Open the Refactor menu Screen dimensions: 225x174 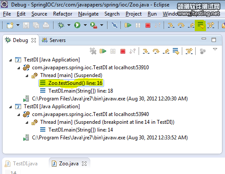coord(63,14)
